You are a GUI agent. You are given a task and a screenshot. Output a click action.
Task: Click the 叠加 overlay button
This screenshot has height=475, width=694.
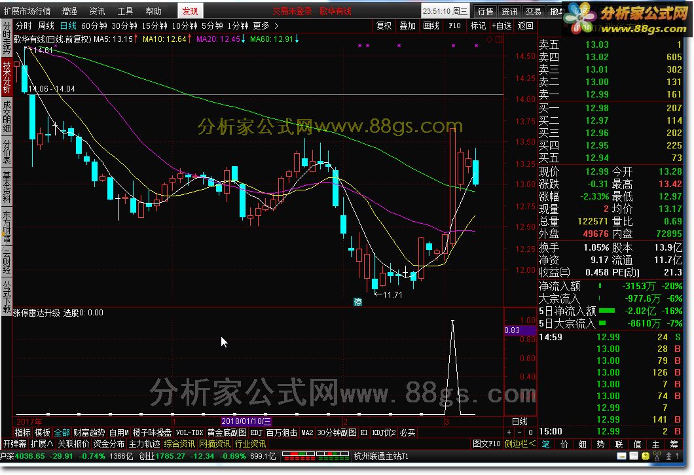pos(407,26)
